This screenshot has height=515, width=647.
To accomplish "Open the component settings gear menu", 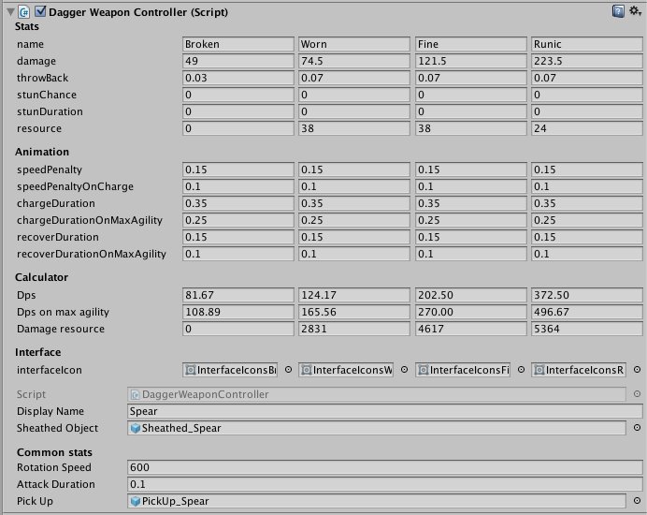I will coord(635,11).
